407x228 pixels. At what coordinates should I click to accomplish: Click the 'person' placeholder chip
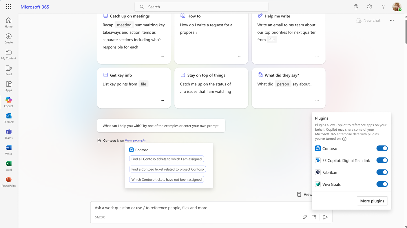click(283, 84)
